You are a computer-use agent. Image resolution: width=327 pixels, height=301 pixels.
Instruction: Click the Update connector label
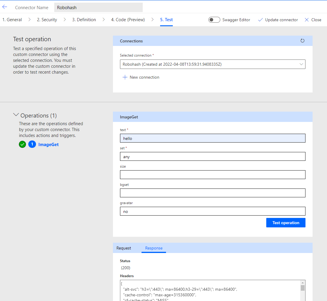point(281,20)
